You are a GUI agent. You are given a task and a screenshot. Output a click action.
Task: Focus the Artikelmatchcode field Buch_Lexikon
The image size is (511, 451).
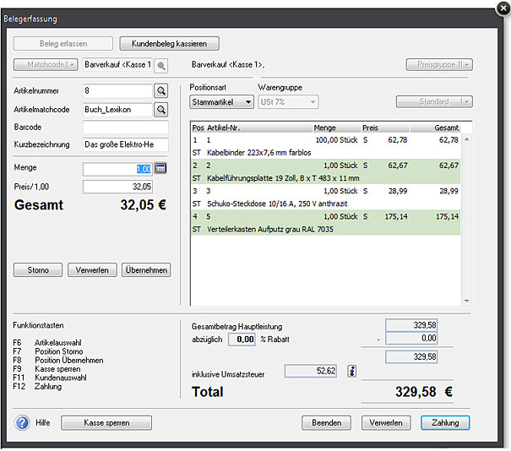[117, 110]
